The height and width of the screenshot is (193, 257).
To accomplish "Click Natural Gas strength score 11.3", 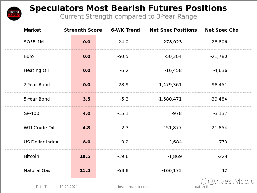I will pyautogui.click(x=85, y=171).
